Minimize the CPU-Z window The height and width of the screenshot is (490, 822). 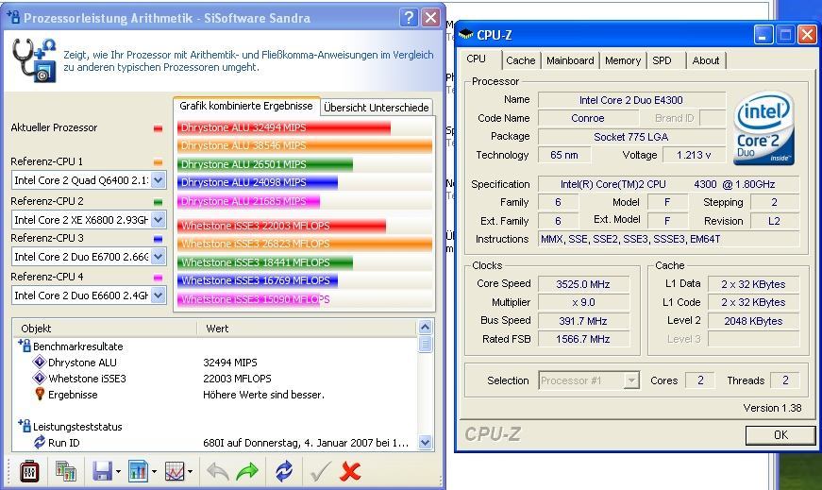tap(763, 35)
